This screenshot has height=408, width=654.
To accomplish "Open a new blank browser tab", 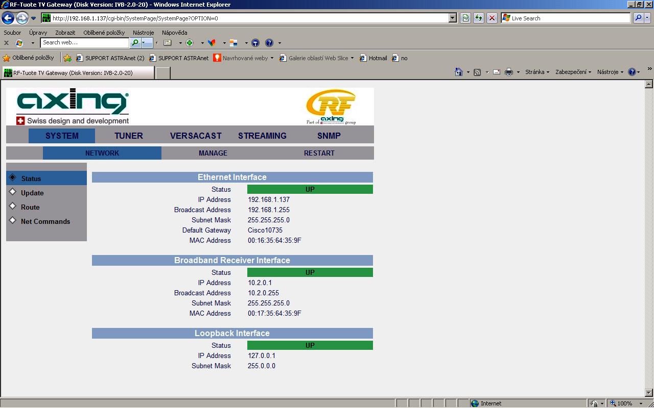I will 162,73.
